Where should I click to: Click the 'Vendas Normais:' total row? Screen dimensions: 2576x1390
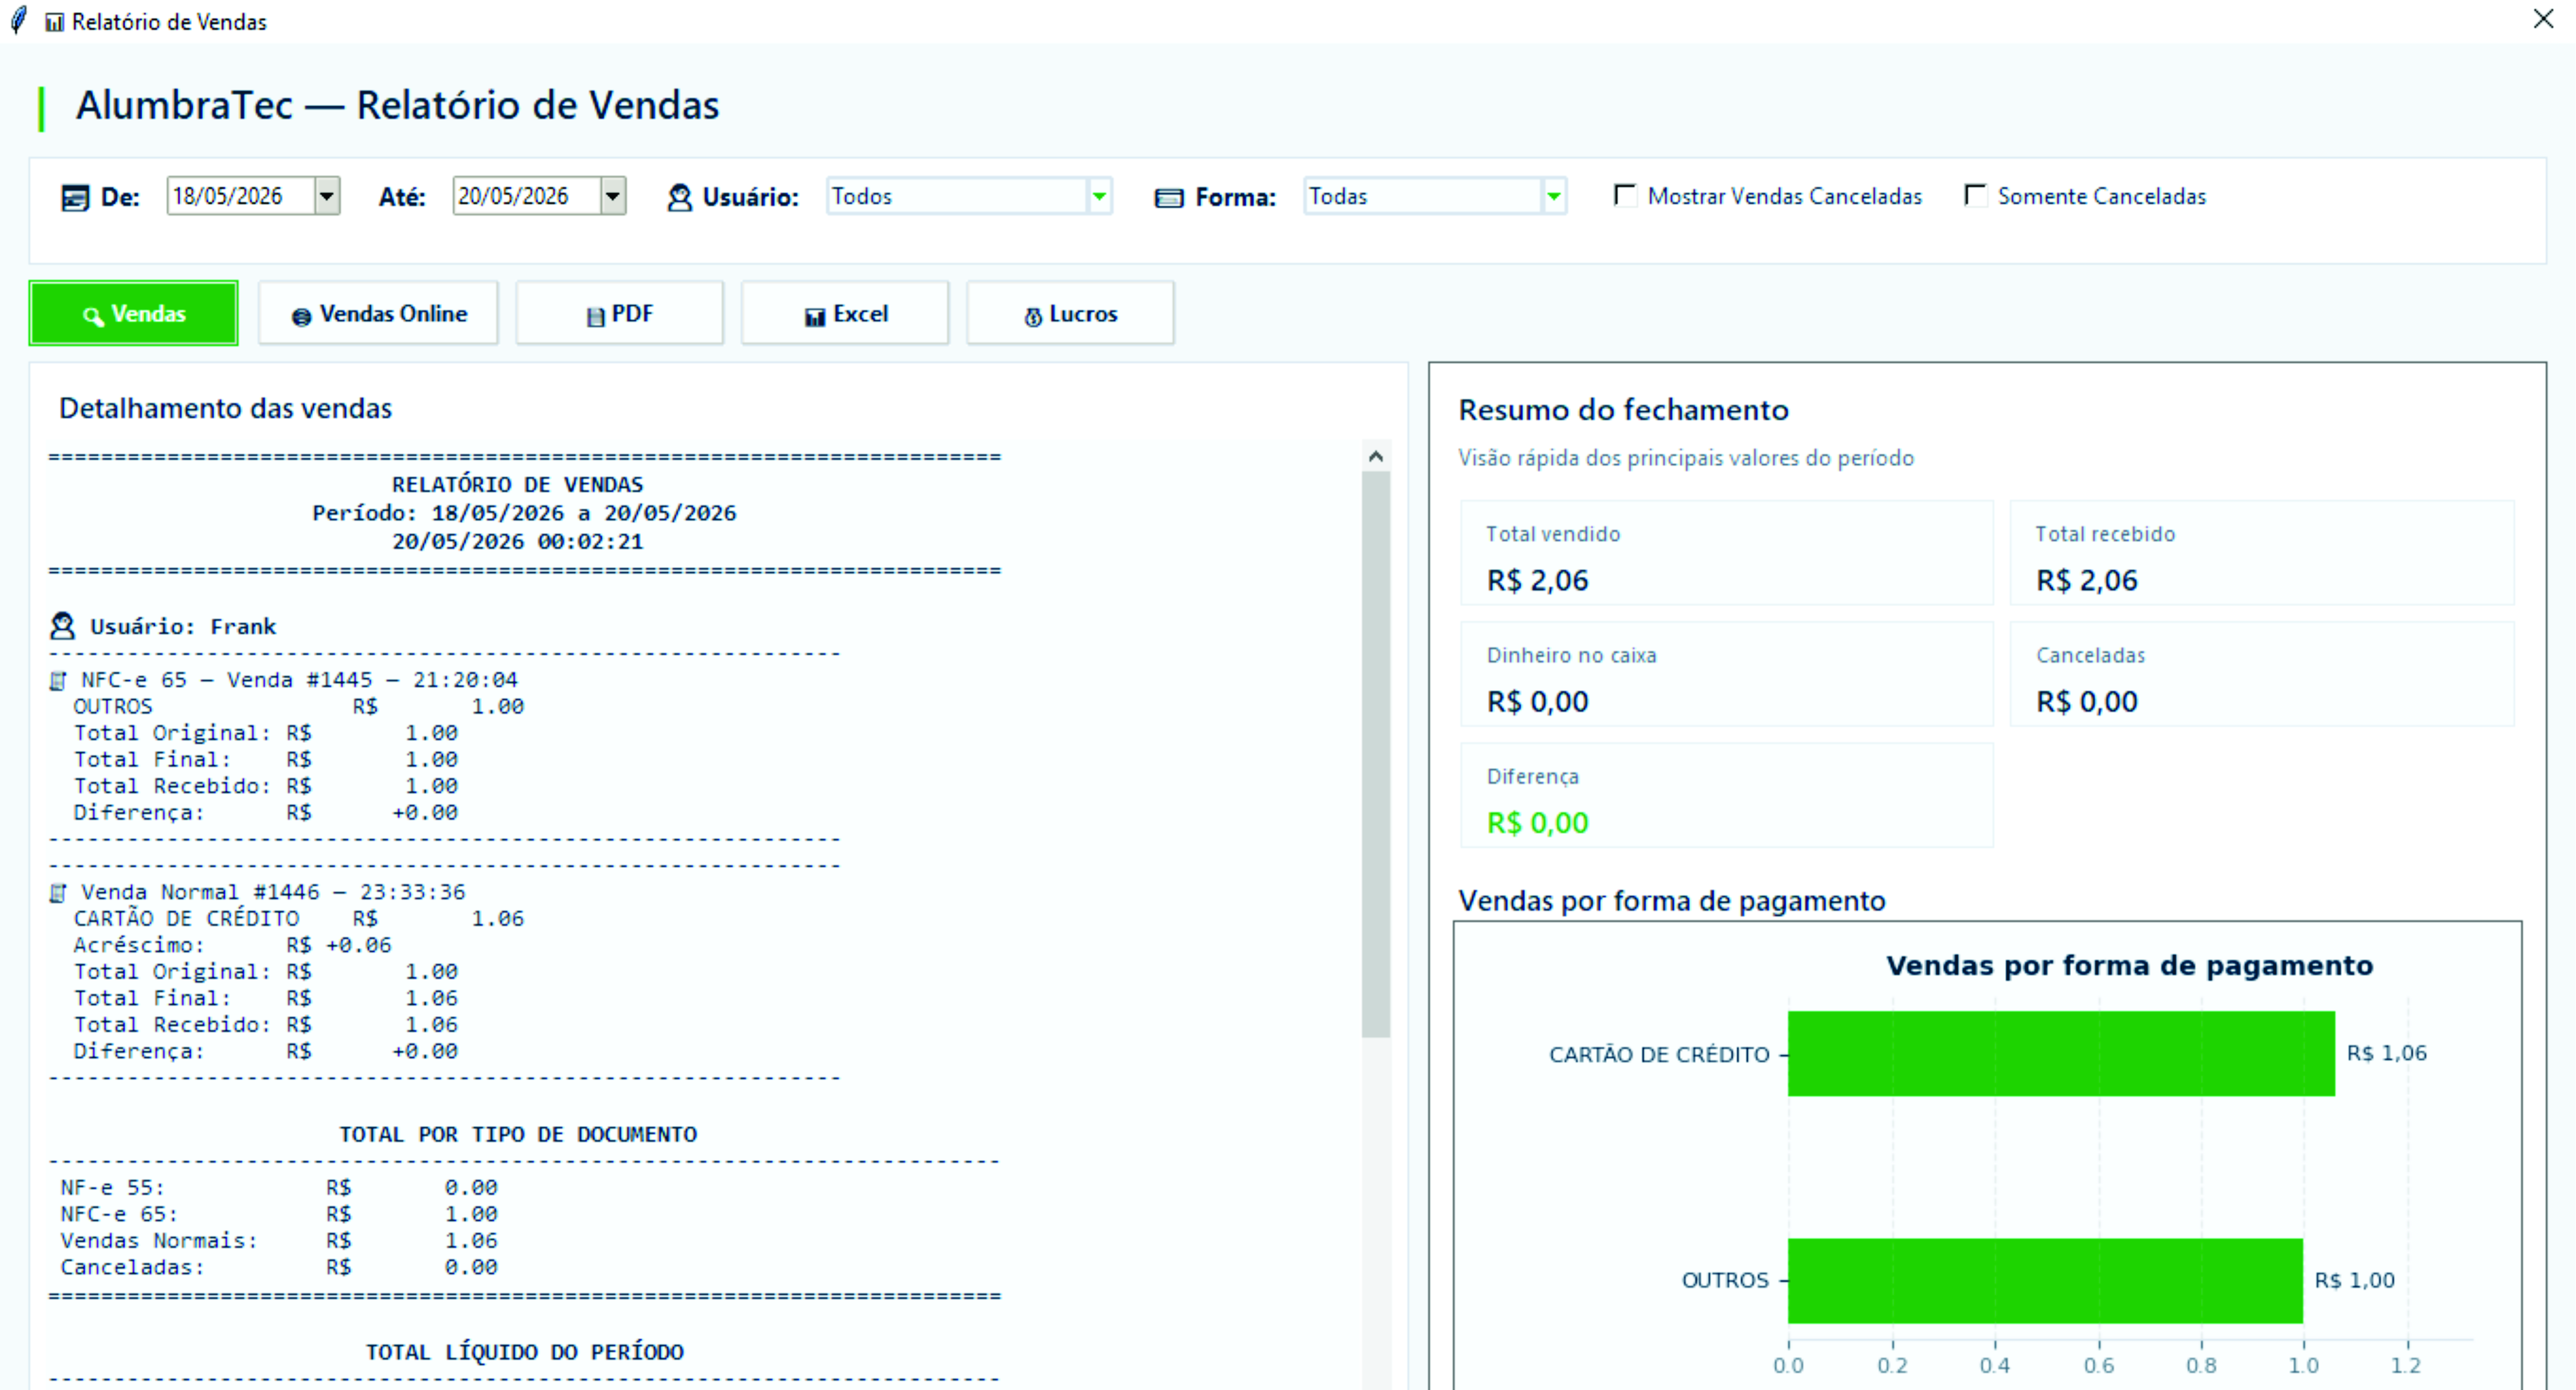tap(279, 1241)
